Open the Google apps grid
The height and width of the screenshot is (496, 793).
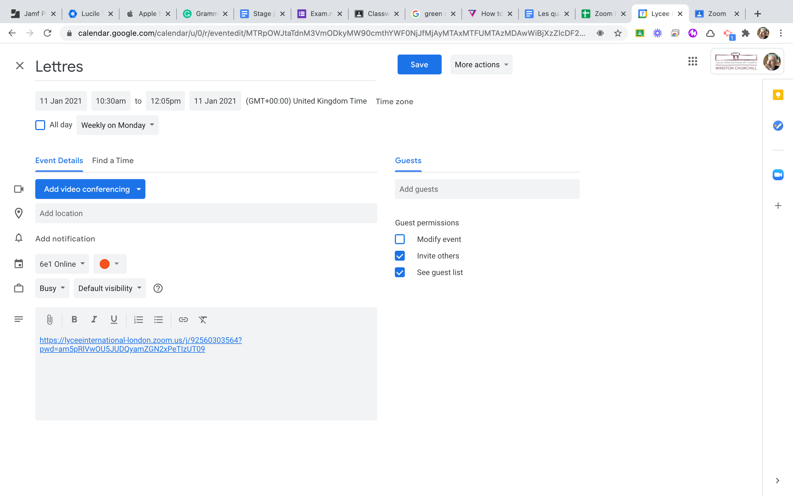click(x=692, y=61)
